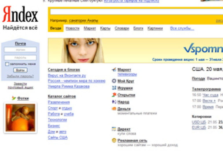Open the Час суда TV link
This screenshot has height=152, width=223.
pyautogui.click(x=210, y=95)
